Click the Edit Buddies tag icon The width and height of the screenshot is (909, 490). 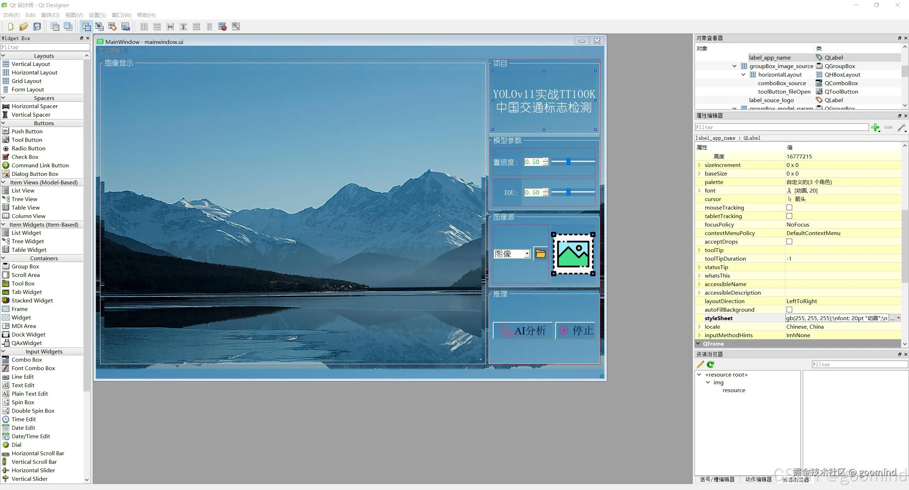[113, 27]
